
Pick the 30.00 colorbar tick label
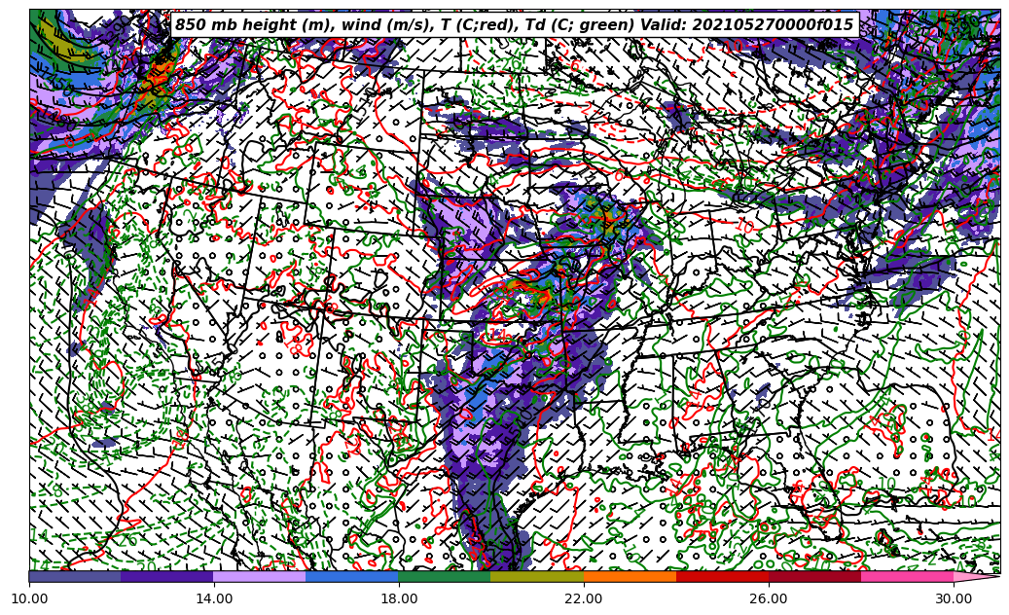coord(954,599)
